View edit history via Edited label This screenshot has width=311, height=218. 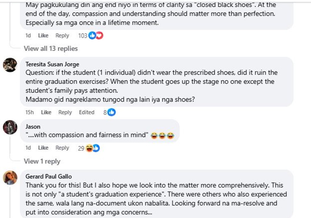(87, 112)
